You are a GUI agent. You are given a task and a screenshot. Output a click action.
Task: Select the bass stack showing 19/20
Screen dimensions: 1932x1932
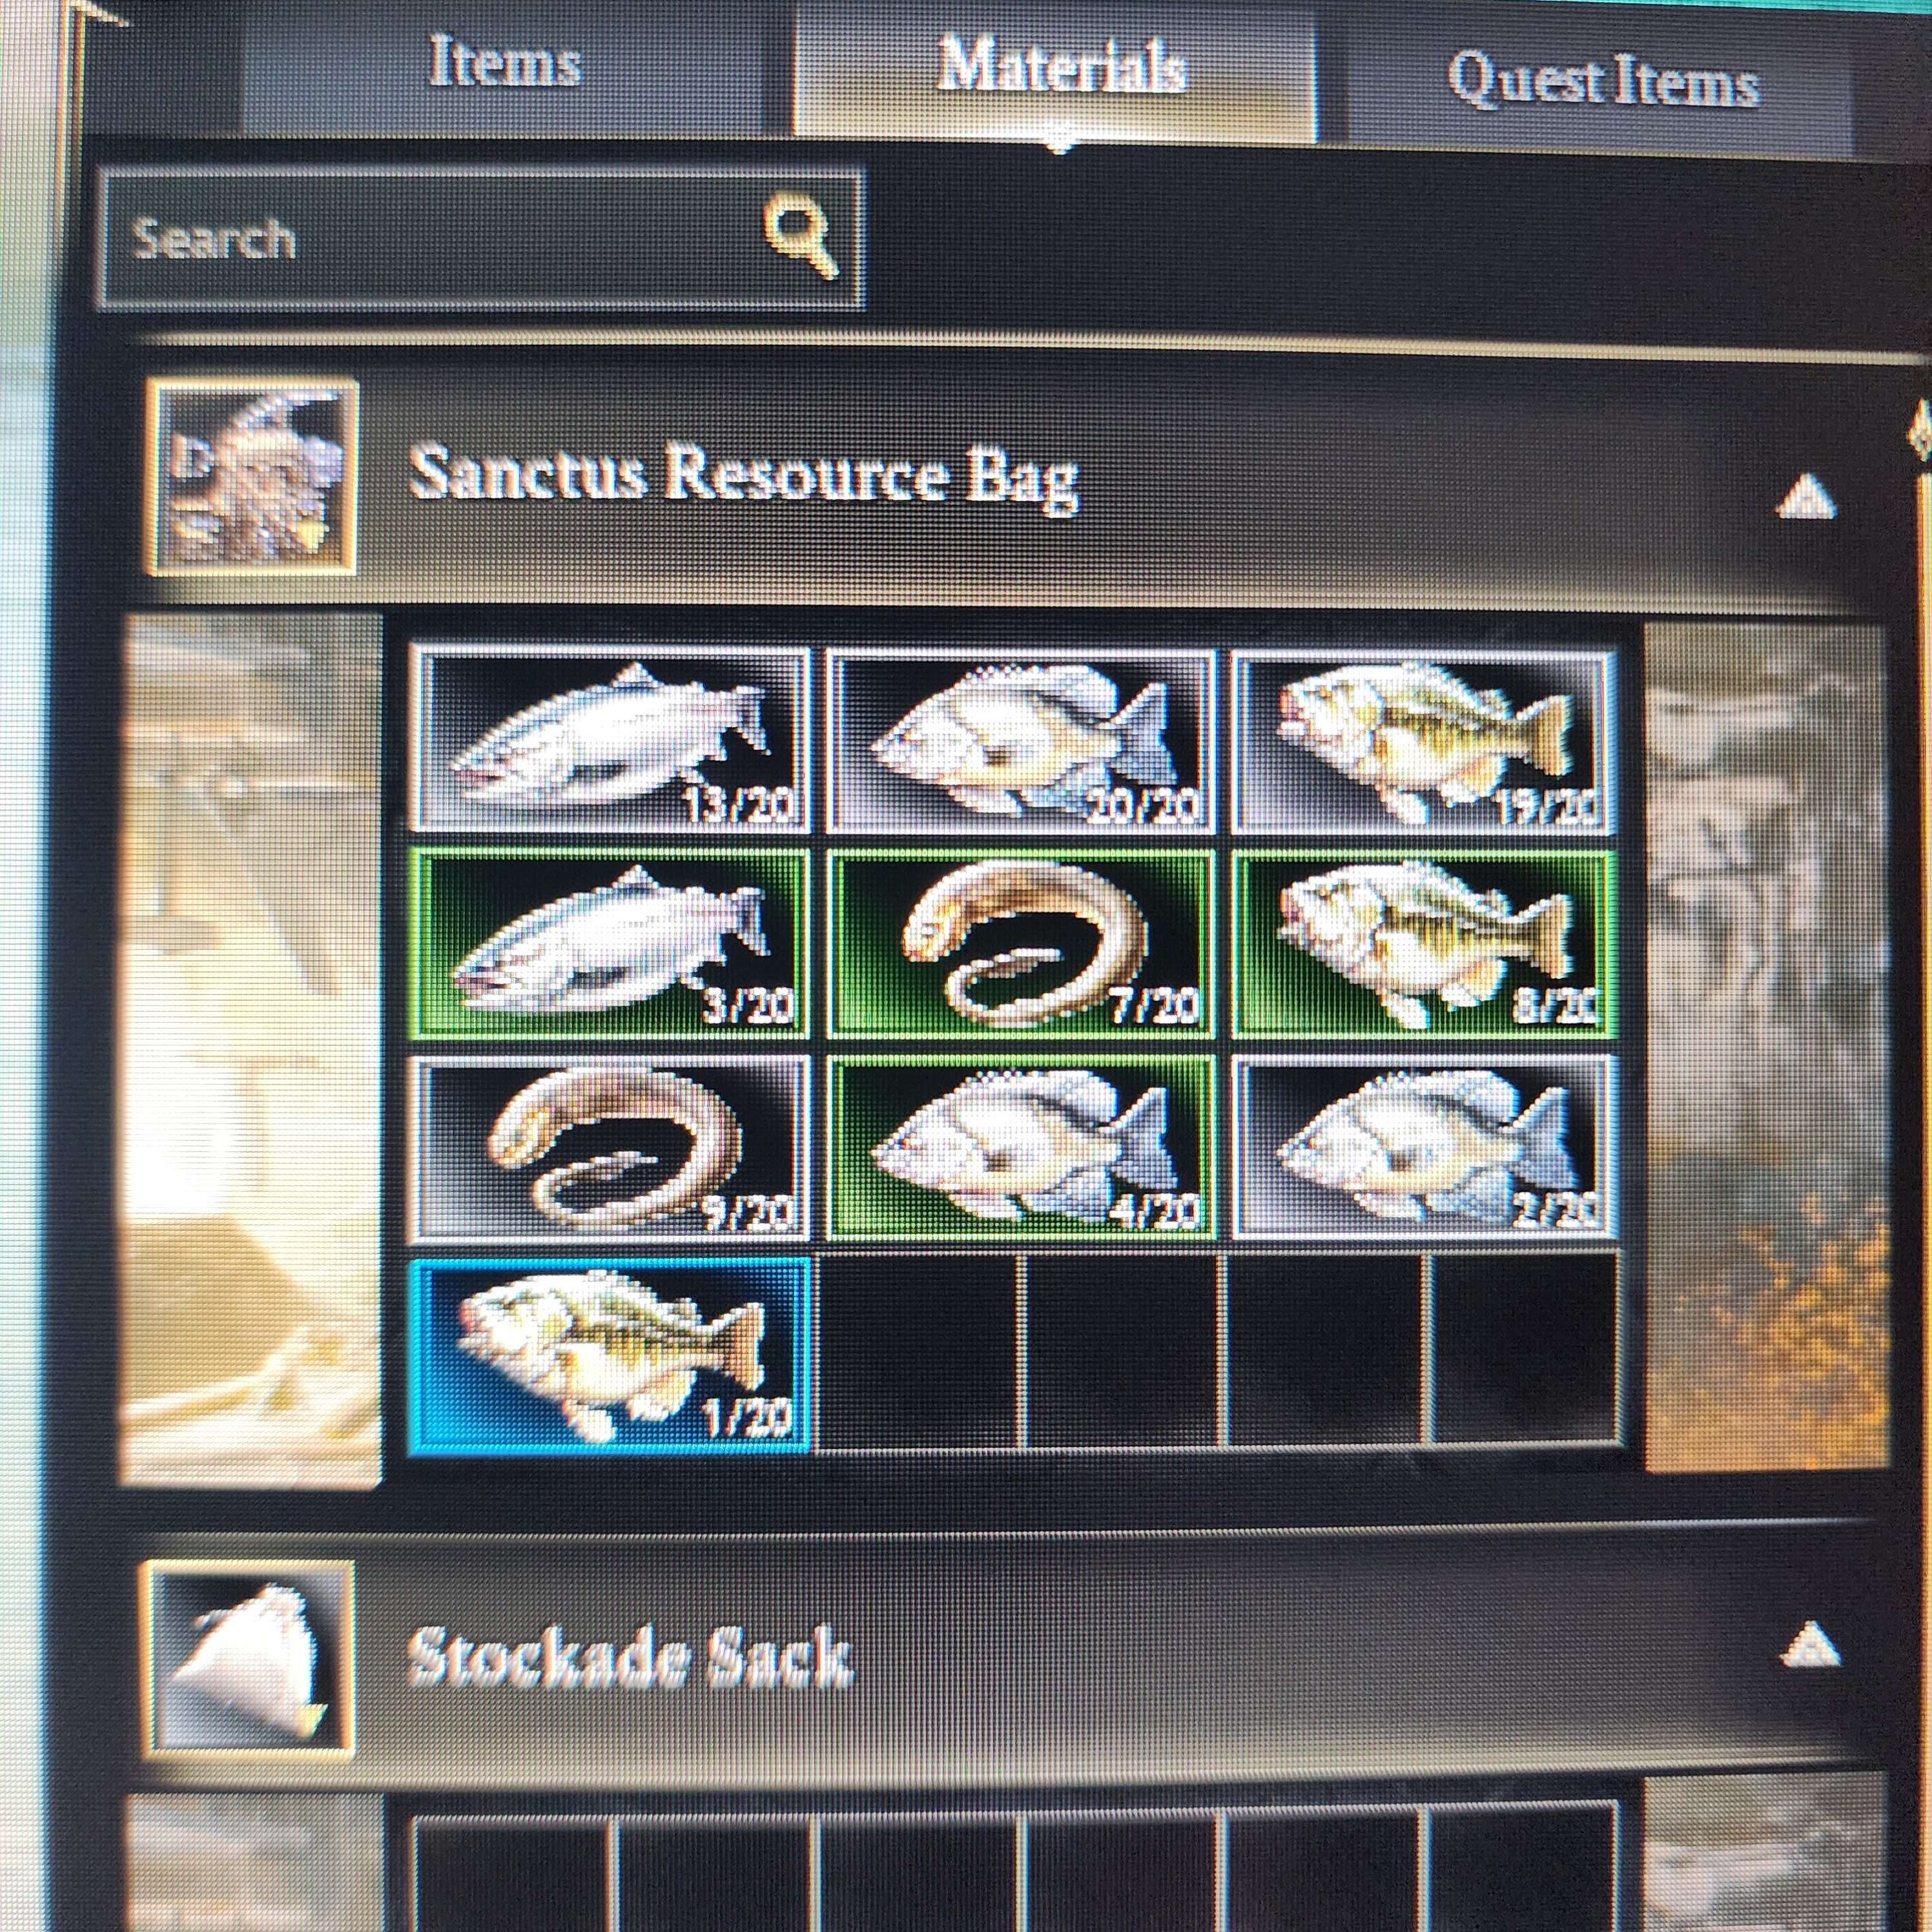(x=1424, y=741)
